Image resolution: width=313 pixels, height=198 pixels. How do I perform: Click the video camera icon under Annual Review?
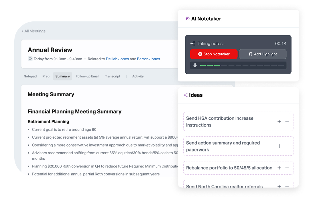[30, 59]
